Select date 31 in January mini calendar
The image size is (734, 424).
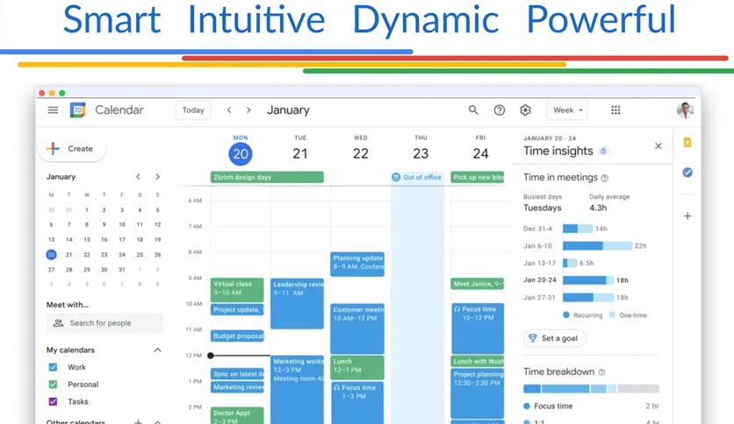click(x=122, y=270)
